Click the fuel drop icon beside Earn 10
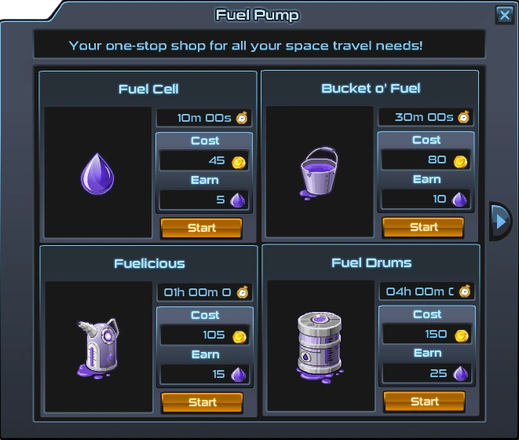This screenshot has width=519, height=440. click(459, 200)
